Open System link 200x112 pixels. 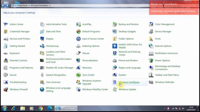pos(122,75)
